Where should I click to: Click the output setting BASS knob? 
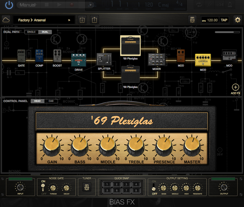tap(163, 188)
